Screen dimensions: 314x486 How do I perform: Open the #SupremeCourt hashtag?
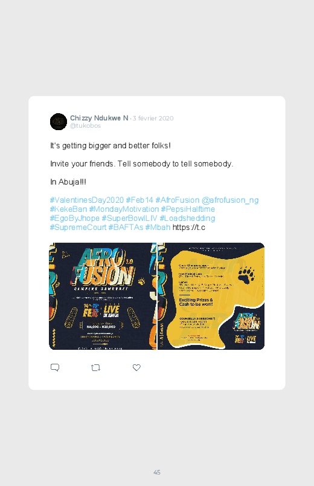coord(78,227)
